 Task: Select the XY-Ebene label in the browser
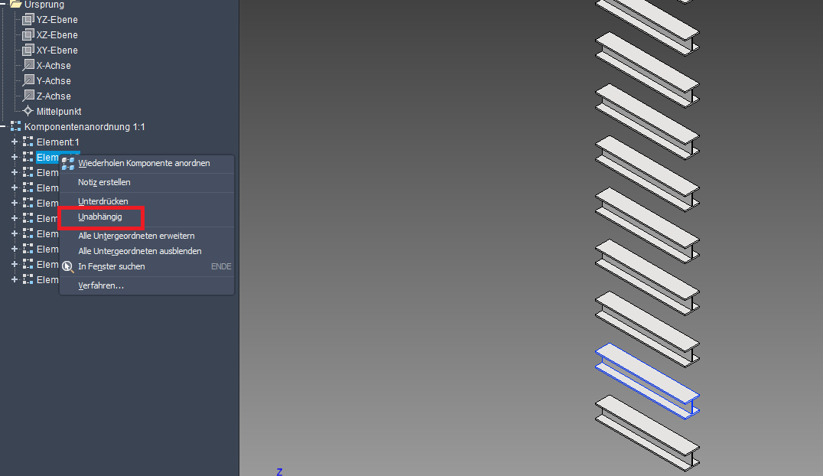click(57, 50)
